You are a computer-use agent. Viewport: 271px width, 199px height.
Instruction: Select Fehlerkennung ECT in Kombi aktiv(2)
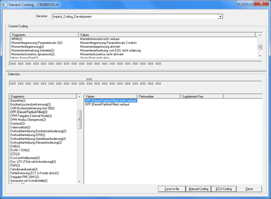35,173
